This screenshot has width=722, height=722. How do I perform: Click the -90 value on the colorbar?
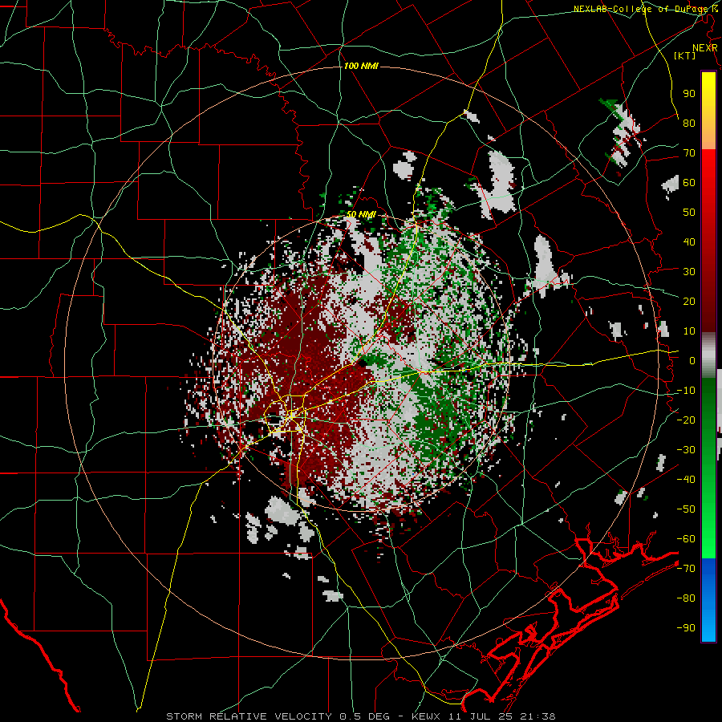(x=686, y=628)
